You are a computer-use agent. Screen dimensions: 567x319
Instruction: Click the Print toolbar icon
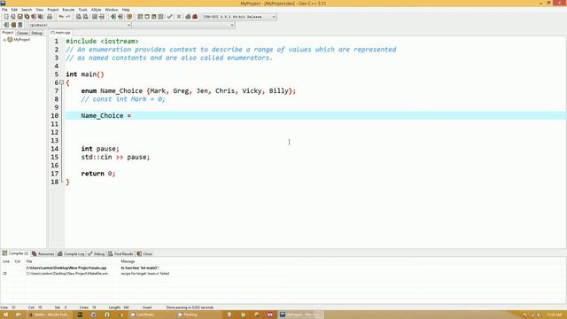[50, 17]
